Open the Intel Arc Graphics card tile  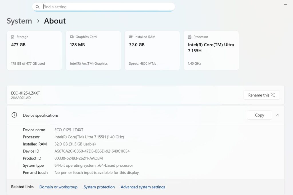coord(93,50)
